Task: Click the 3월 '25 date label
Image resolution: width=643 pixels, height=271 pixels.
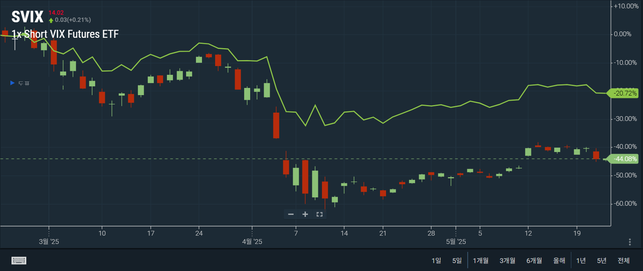Action: [x=49, y=242]
